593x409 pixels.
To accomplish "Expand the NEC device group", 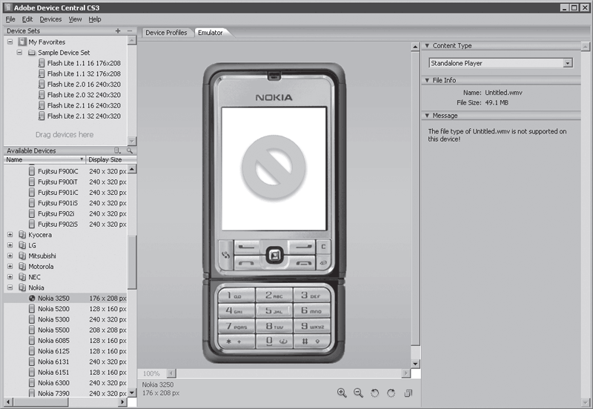I will pyautogui.click(x=10, y=276).
